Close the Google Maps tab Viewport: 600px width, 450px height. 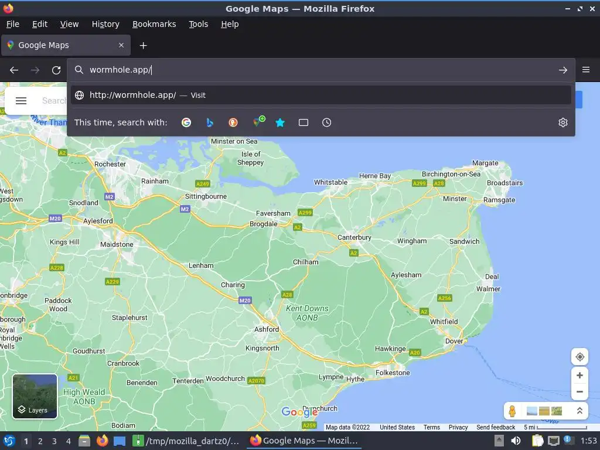click(x=121, y=45)
